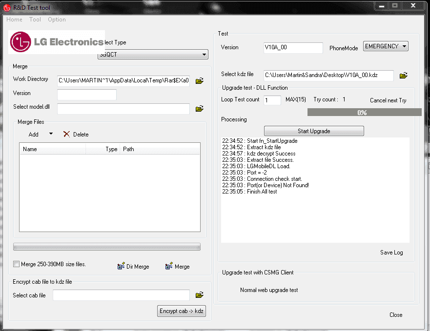The image size is (430, 331).
Task: Click the Select cab file input field
Action: pos(121,295)
